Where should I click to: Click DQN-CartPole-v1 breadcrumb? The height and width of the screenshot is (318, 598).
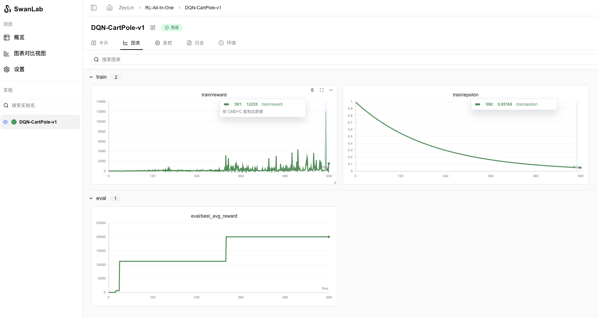(203, 8)
